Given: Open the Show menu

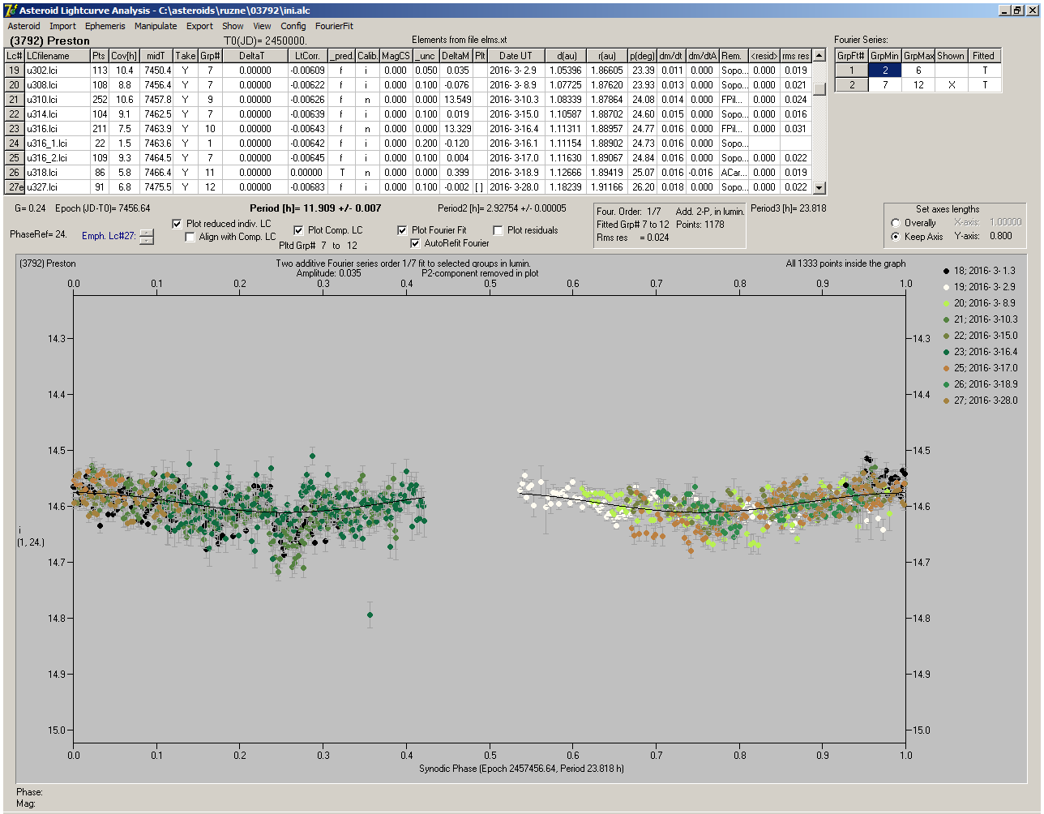Looking at the screenshot, I should pyautogui.click(x=233, y=26).
